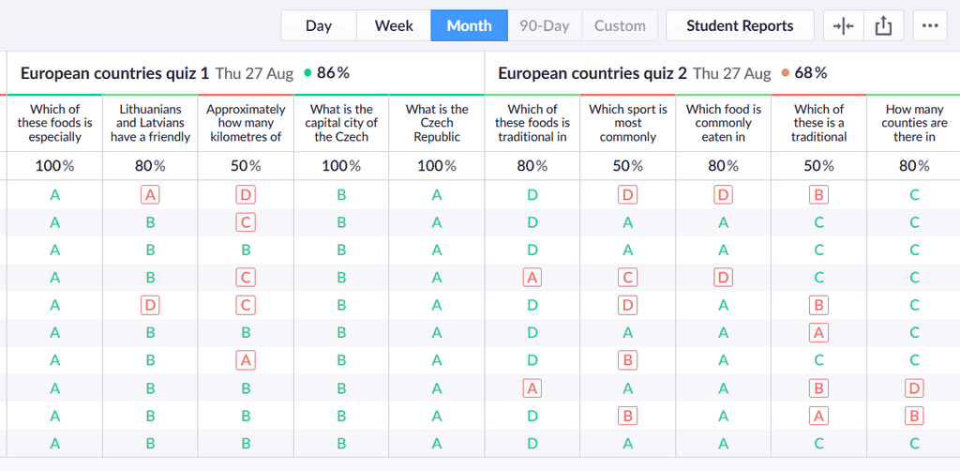Click incorrect answer A in first row of Lithuanians column
960x471 pixels.
(x=150, y=195)
